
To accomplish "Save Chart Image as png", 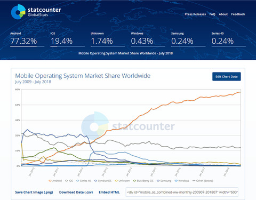I will (x=34, y=192).
